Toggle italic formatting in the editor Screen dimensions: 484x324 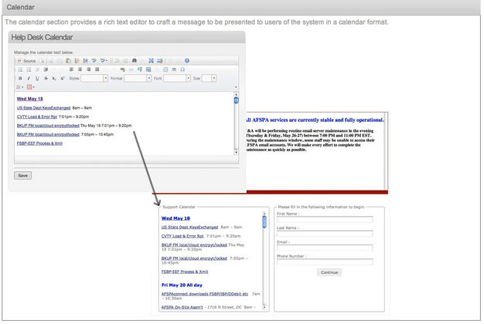pyautogui.click(x=29, y=78)
